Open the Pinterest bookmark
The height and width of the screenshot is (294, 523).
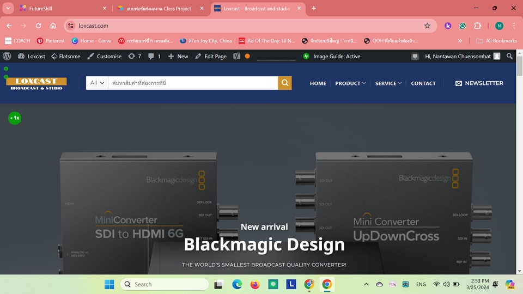[x=51, y=41]
